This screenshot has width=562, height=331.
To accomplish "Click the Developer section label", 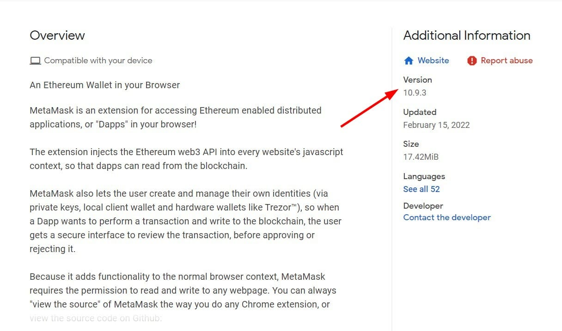I will 423,205.
